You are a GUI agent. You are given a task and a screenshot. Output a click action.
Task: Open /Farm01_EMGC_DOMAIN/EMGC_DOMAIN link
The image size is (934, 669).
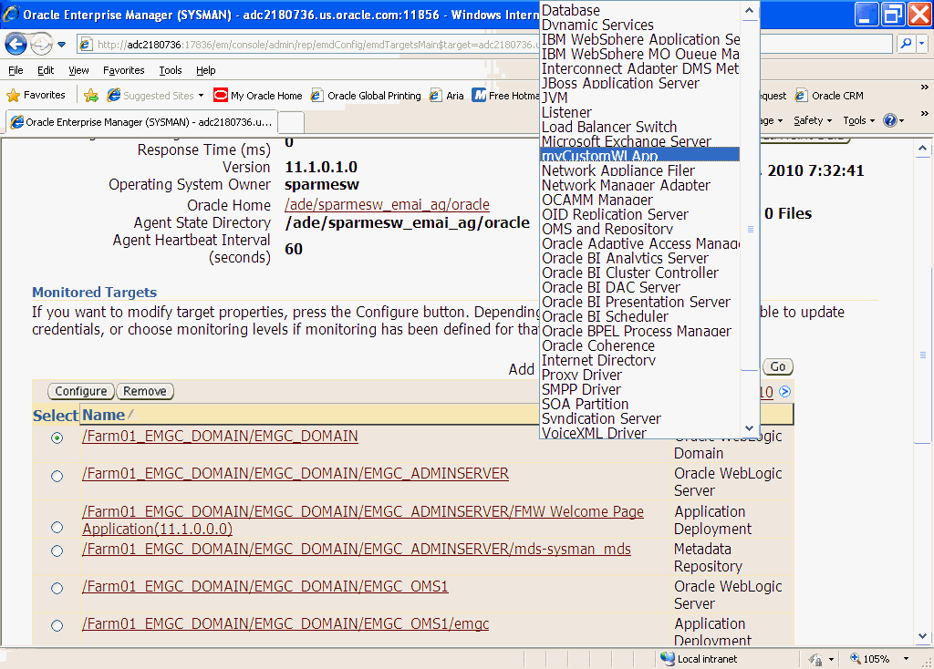click(220, 437)
